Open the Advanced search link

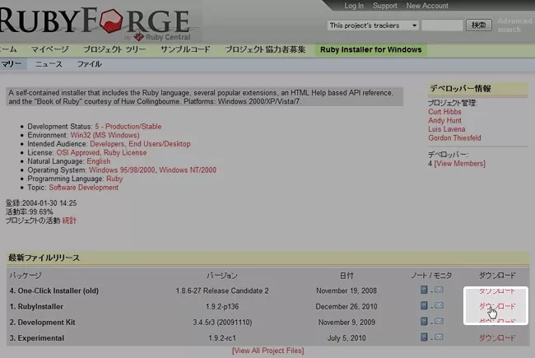coord(514,26)
